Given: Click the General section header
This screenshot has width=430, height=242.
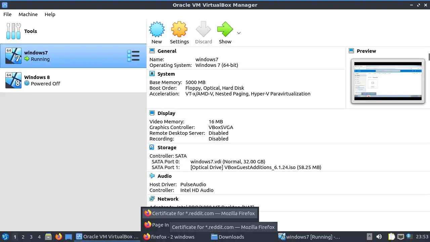Looking at the screenshot, I should point(167,51).
